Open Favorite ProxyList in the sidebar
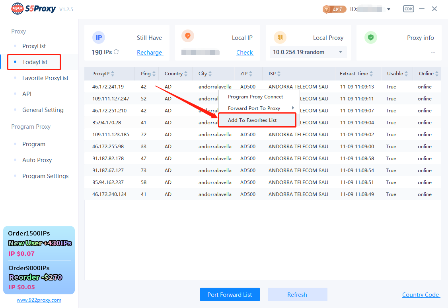 [45, 78]
